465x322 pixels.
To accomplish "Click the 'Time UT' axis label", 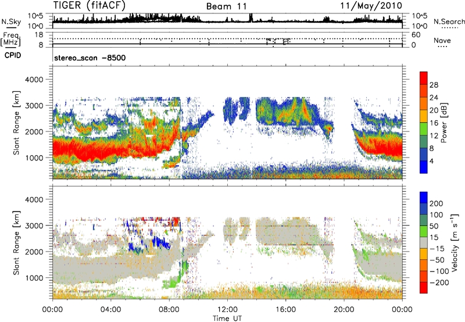I will (x=227, y=318).
